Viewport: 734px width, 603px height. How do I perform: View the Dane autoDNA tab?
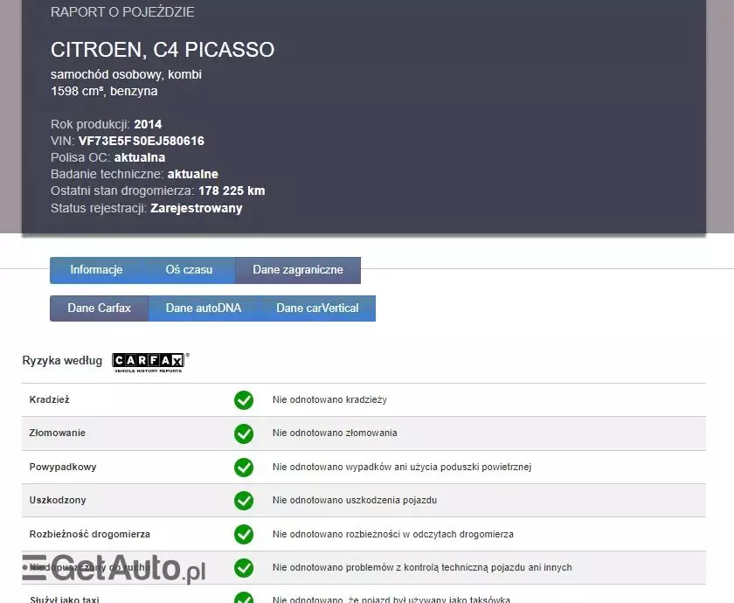point(203,308)
